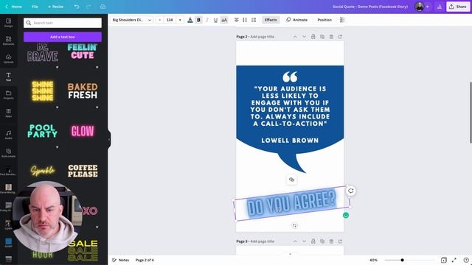Open the Big Shoulders font dropdown
The width and height of the screenshot is (472, 265).
pyautogui.click(x=132, y=20)
